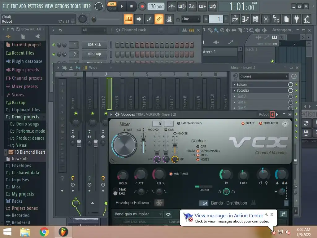Viewport: 317px width, 238px height.
Task: Click the stamp tool icon
Action: pyautogui.click(x=169, y=19)
